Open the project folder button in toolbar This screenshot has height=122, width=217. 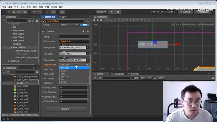tap(185, 12)
